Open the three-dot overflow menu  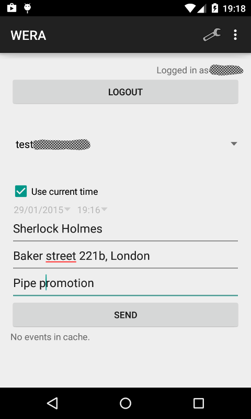(x=235, y=35)
